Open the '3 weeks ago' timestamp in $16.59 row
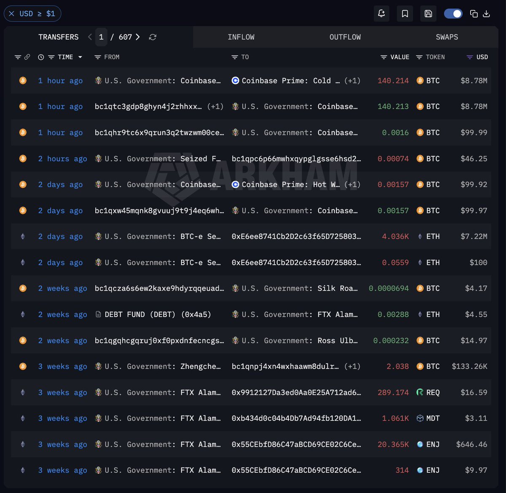Image resolution: width=506 pixels, height=493 pixels. pyautogui.click(x=62, y=392)
